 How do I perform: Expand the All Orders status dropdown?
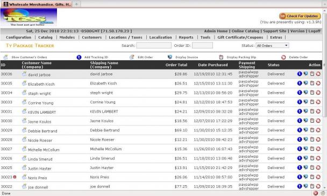[x=272, y=46]
